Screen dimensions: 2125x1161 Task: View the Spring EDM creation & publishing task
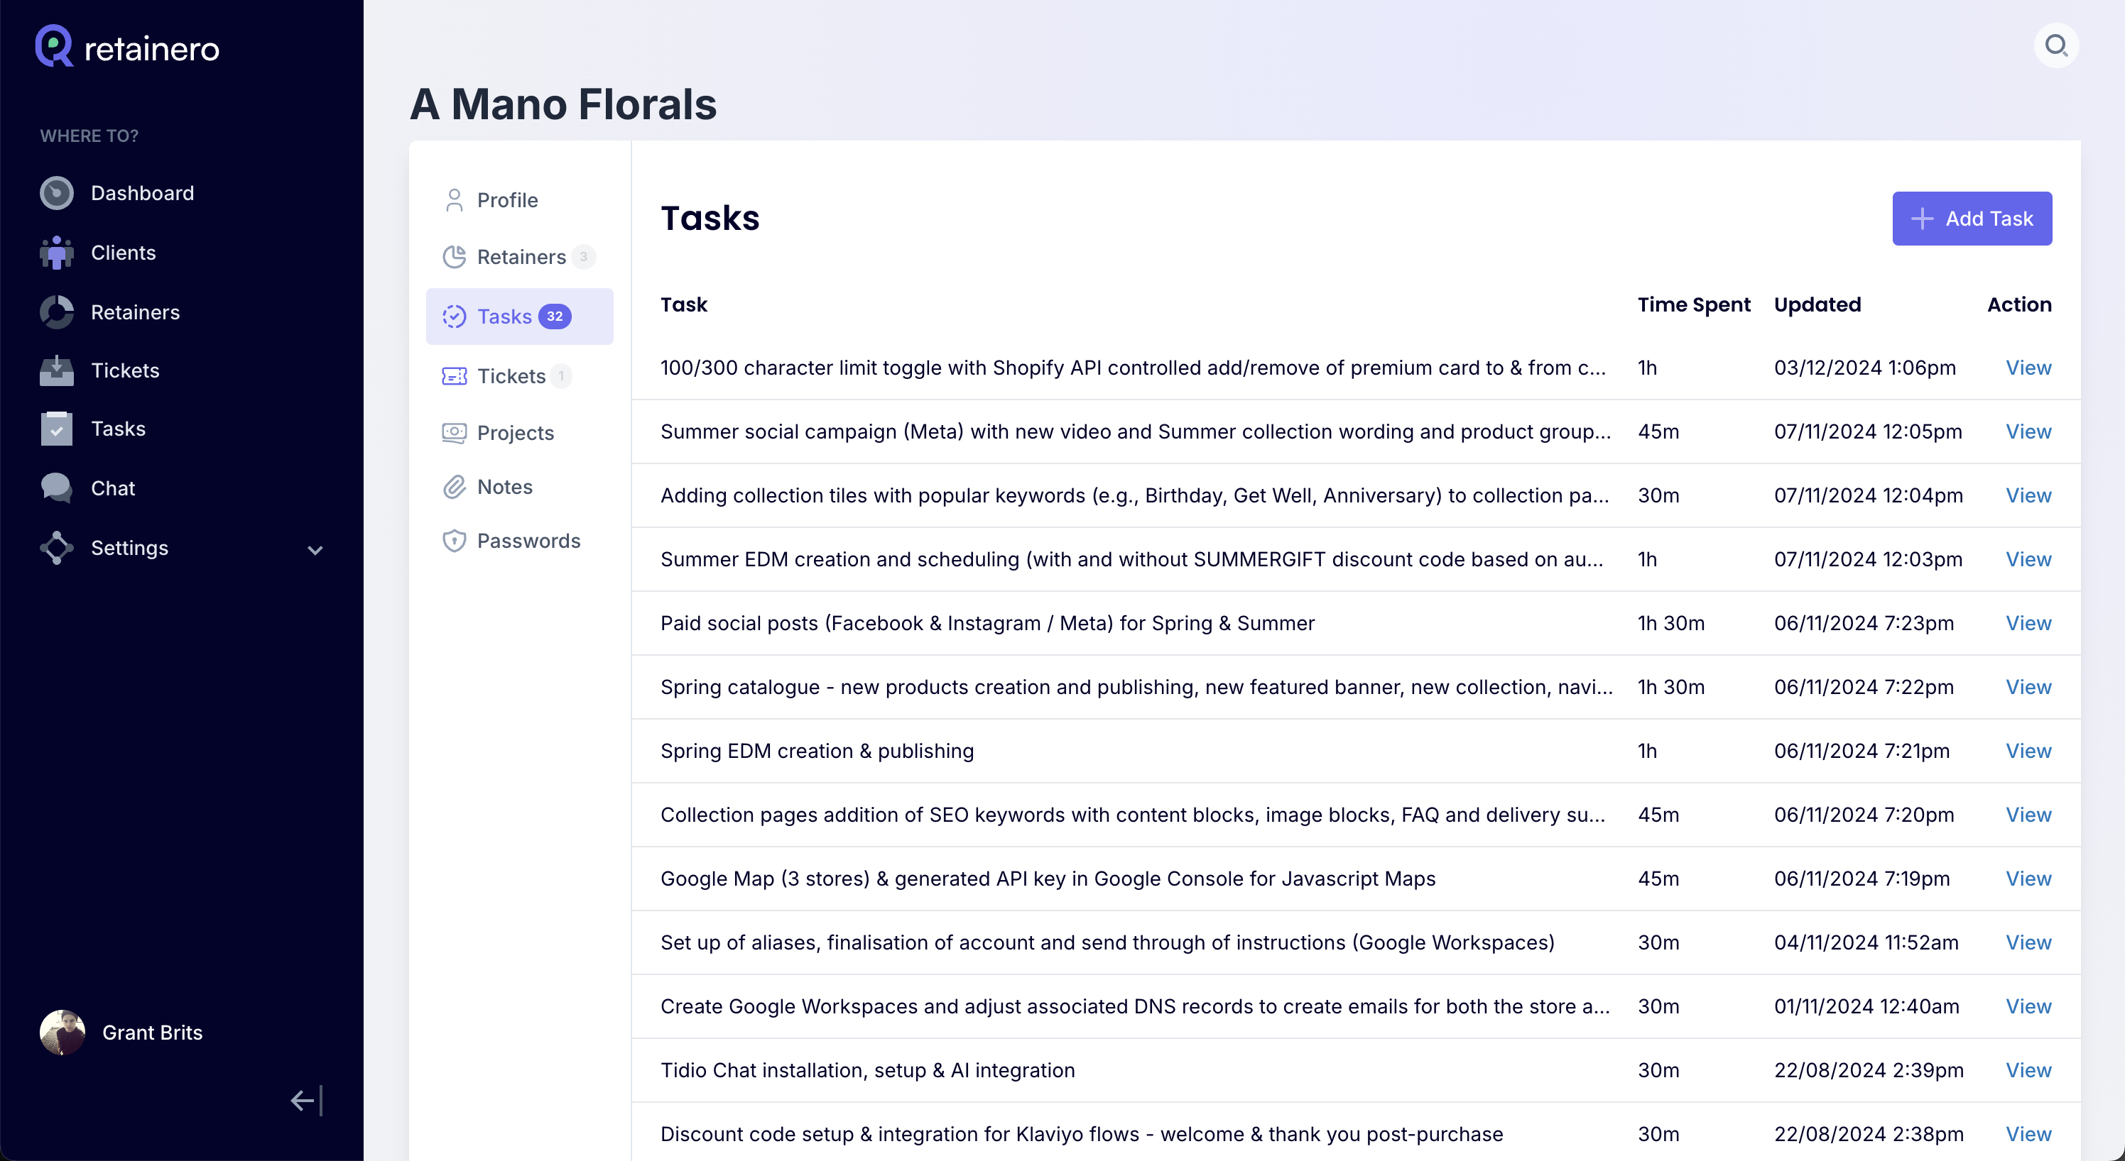coord(2028,751)
